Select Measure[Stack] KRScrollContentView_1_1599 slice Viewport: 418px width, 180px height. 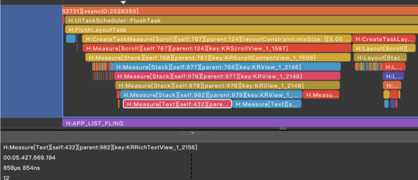pyautogui.click(x=218, y=58)
